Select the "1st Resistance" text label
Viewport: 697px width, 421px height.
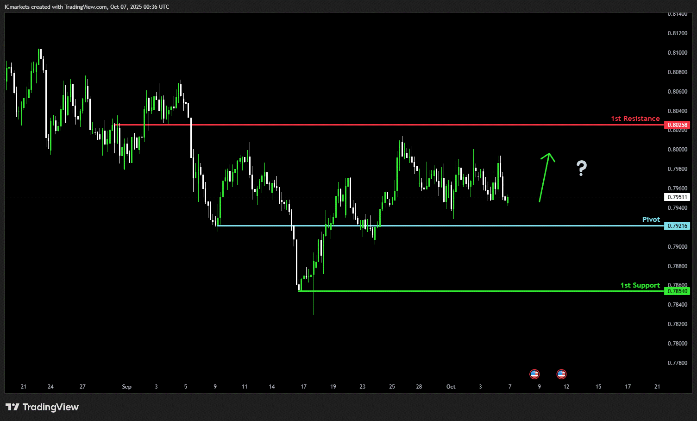635,119
